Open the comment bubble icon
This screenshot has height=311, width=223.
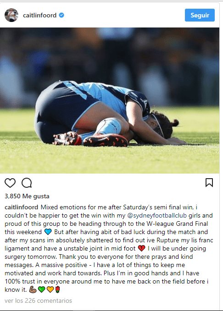point(27,183)
